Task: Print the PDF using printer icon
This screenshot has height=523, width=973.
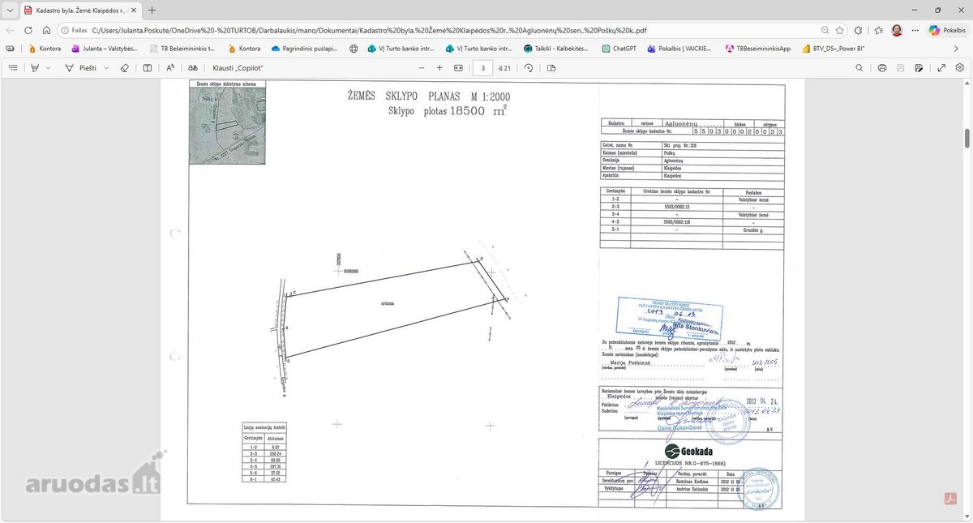Action: click(882, 68)
